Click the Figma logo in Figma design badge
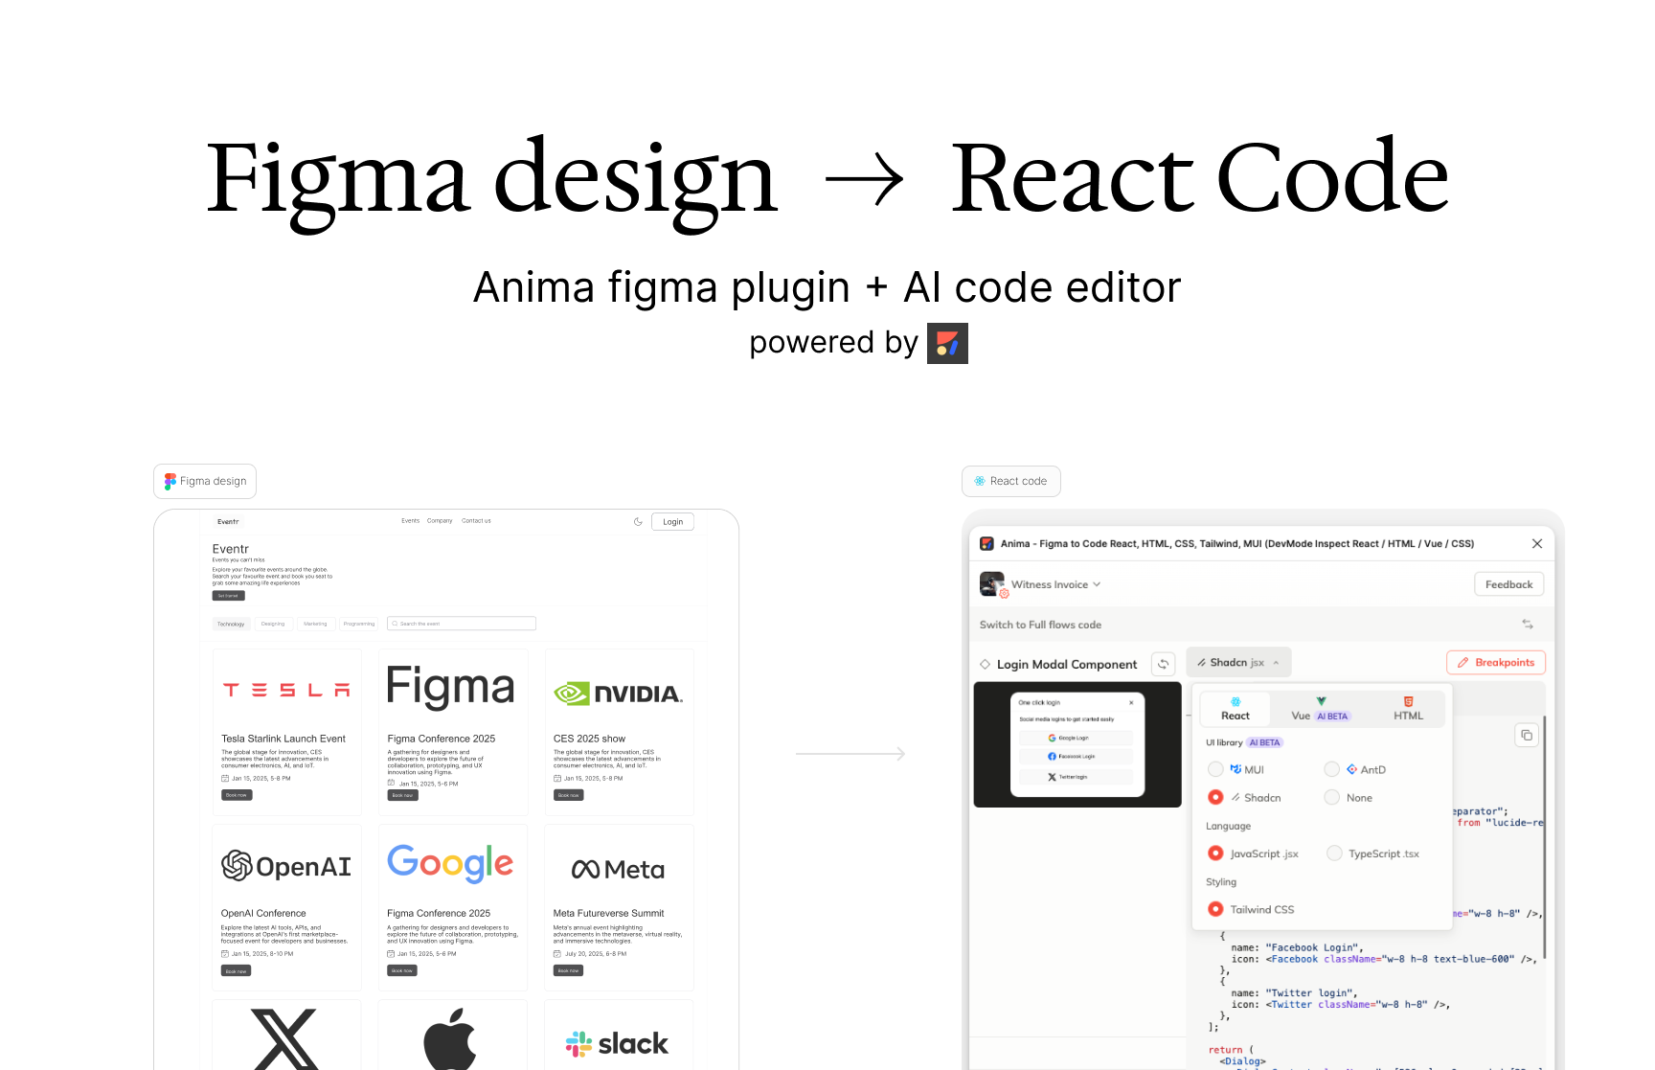 [x=170, y=481]
